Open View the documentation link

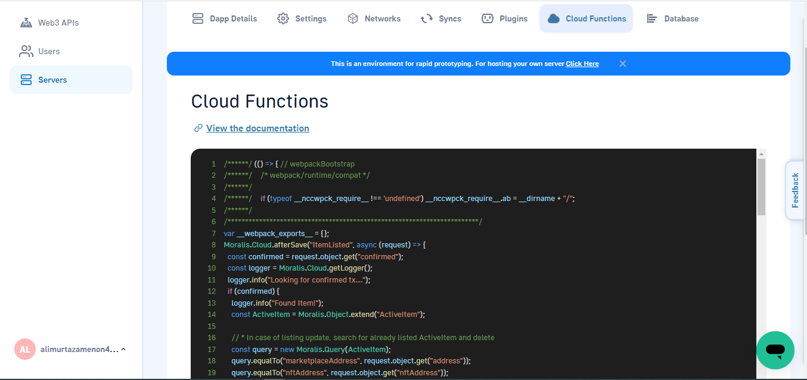(257, 128)
